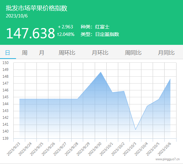
Task: Switch to 周环比 tab
Action: [67, 53]
